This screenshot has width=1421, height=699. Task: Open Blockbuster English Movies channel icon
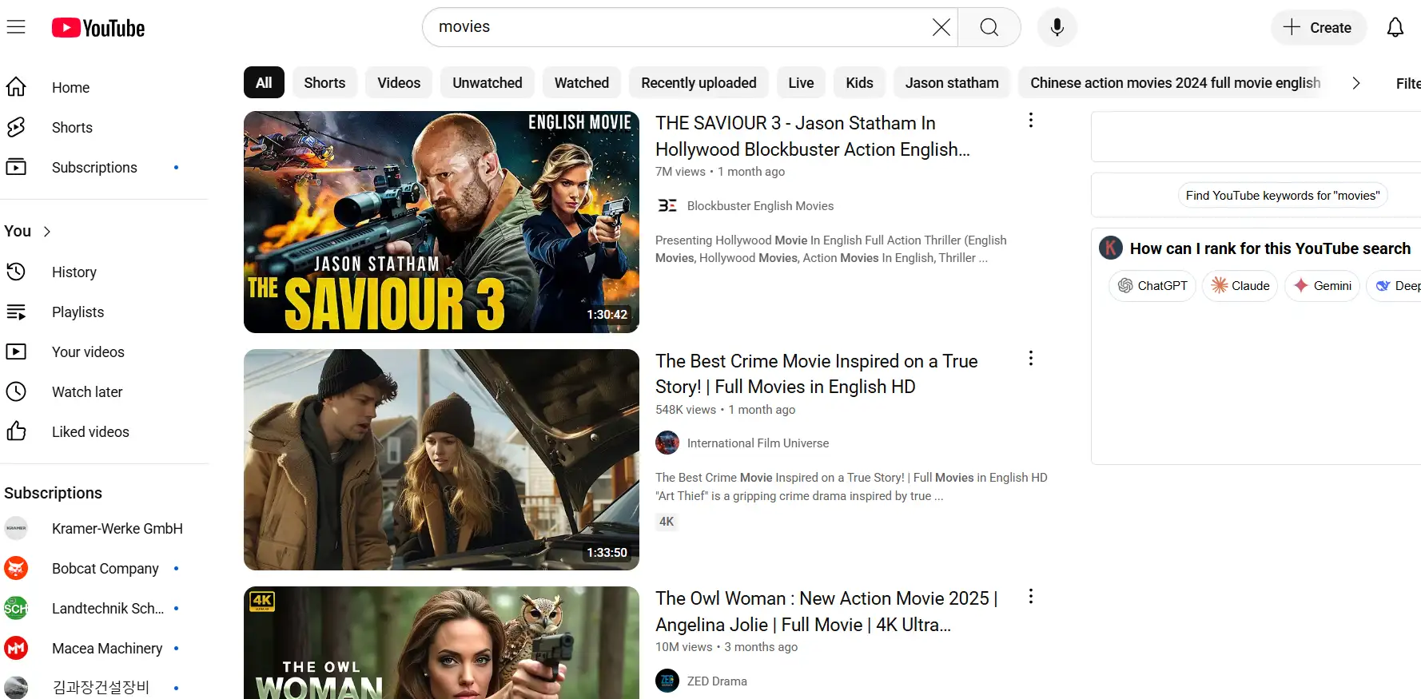click(667, 205)
